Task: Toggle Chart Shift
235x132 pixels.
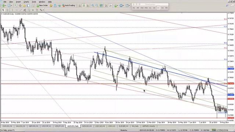Action: (x=110, y=5)
